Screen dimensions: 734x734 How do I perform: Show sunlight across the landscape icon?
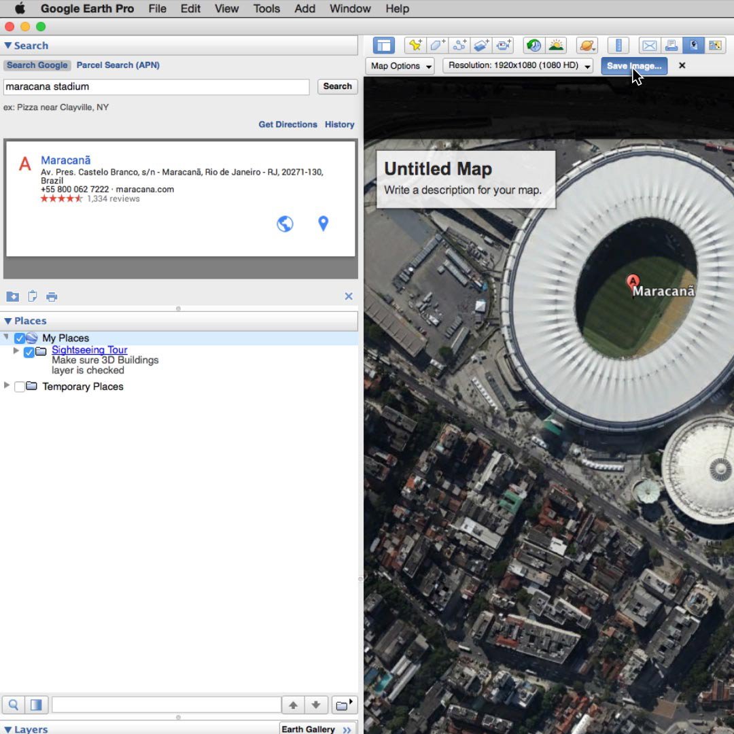click(x=556, y=46)
